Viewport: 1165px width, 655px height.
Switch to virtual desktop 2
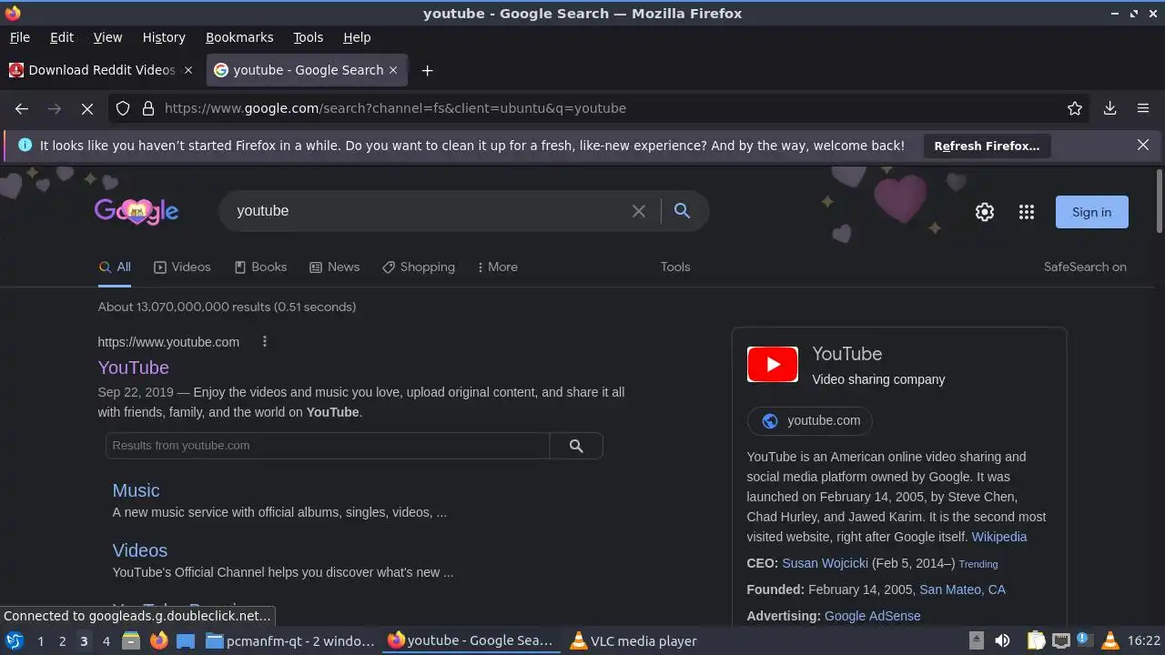62,641
